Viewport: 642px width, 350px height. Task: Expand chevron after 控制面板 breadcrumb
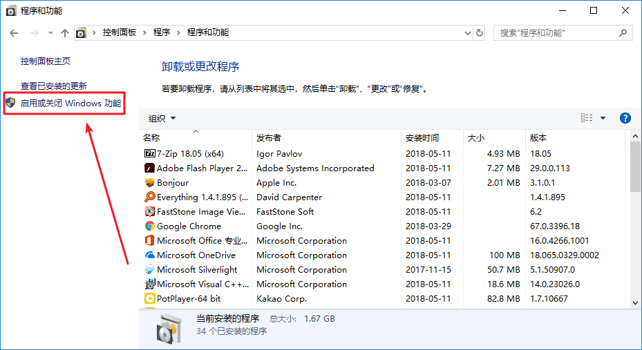coord(144,32)
